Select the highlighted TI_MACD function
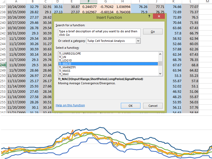 (65, 64)
